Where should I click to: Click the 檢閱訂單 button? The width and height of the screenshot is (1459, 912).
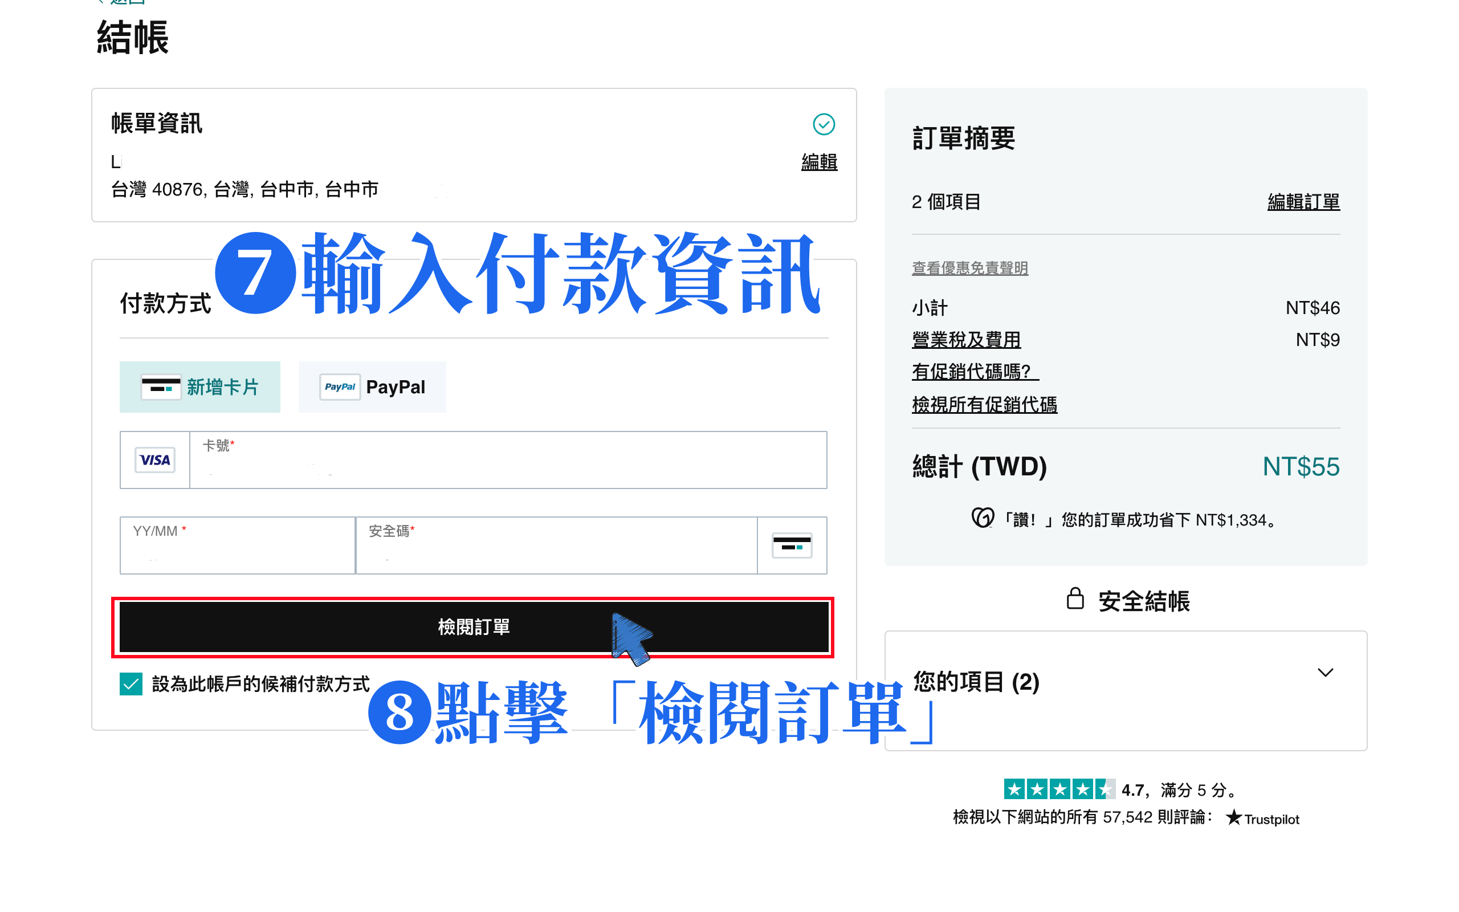pyautogui.click(x=473, y=626)
